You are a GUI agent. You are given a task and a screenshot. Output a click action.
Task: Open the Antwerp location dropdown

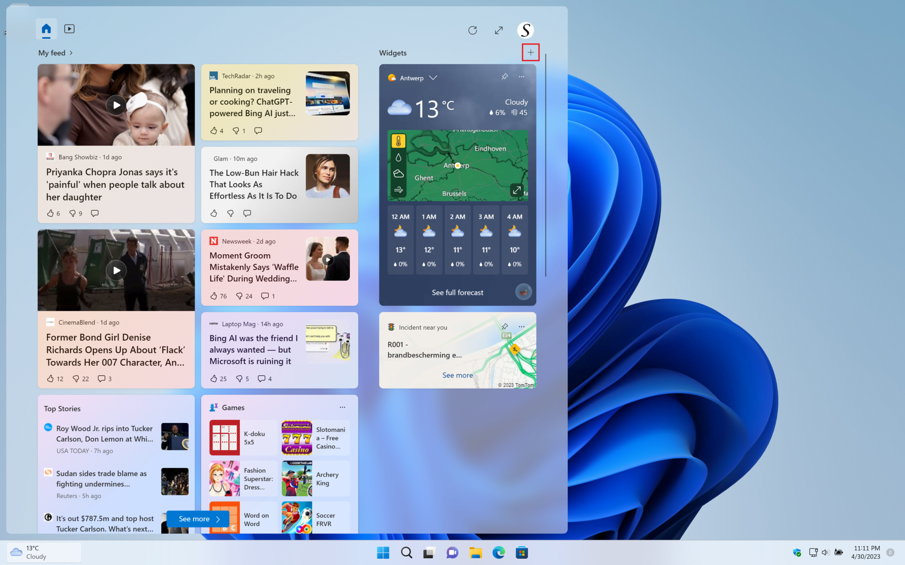coord(433,78)
